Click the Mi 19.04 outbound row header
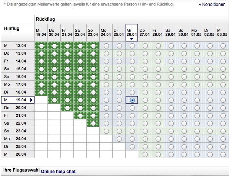This screenshot has height=176, width=229. (16, 100)
